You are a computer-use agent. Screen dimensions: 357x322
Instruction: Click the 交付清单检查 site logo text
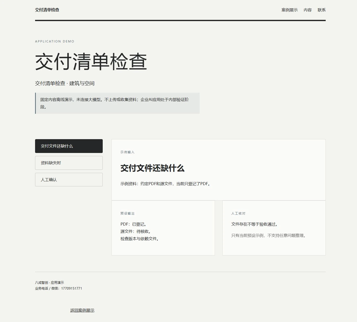pos(47,10)
